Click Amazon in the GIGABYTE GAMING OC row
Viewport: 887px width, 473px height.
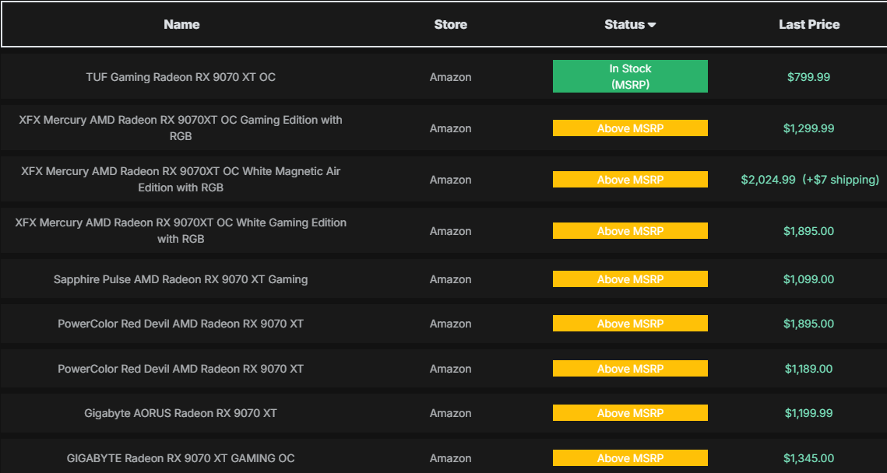point(450,457)
